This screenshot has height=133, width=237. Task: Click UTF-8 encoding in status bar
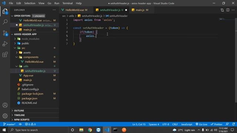(x=166, y=124)
